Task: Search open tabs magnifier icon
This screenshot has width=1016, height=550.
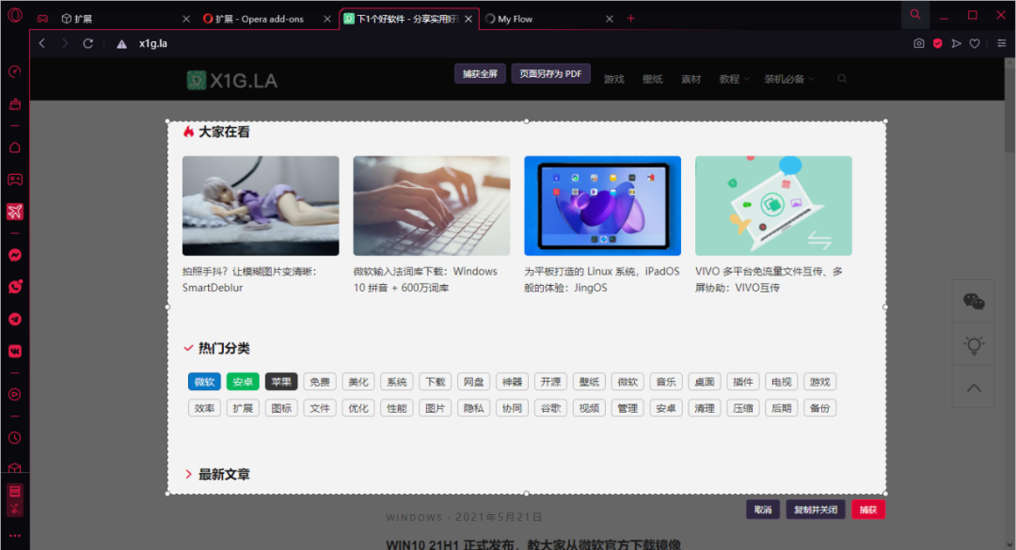Action: (915, 14)
